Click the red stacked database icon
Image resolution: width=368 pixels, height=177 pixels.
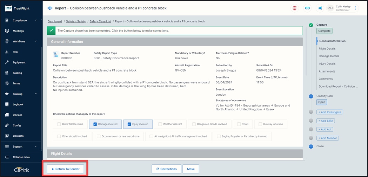coord(295,8)
